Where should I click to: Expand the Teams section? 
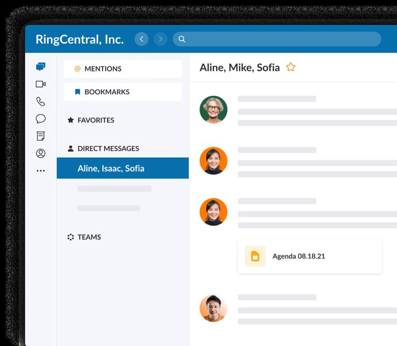(x=89, y=237)
